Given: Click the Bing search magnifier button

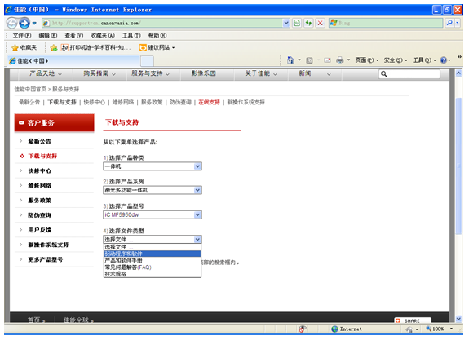Looking at the screenshot, I should 449,23.
